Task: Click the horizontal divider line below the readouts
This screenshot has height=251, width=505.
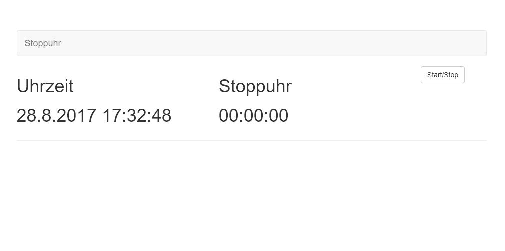Action: click(x=251, y=141)
